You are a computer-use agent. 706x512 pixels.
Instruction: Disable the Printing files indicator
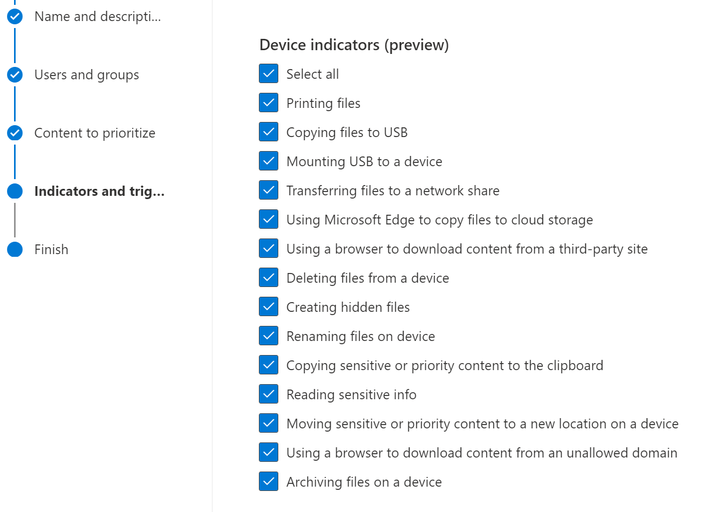pyautogui.click(x=269, y=103)
